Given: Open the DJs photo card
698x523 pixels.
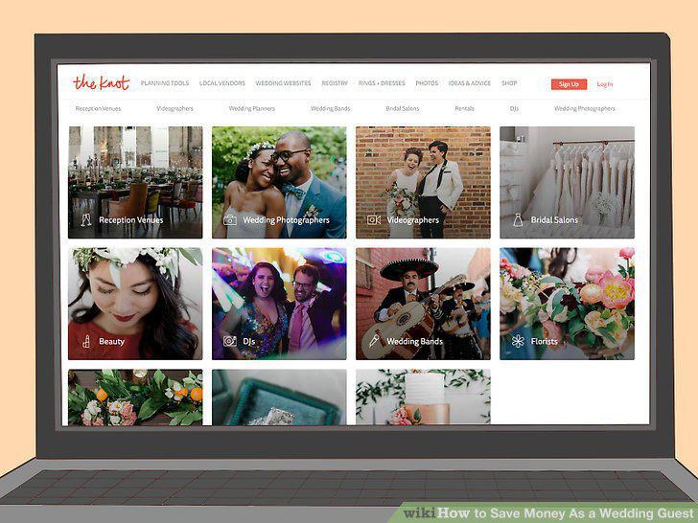Looking at the screenshot, I should [x=279, y=304].
